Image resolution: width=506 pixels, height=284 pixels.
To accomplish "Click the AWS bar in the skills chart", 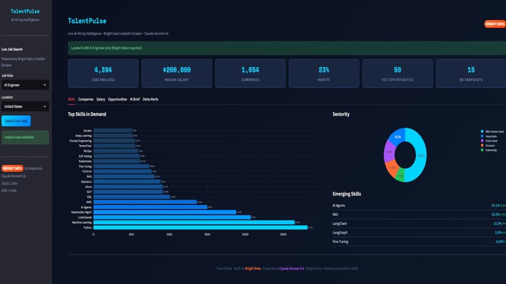I will [145, 202].
